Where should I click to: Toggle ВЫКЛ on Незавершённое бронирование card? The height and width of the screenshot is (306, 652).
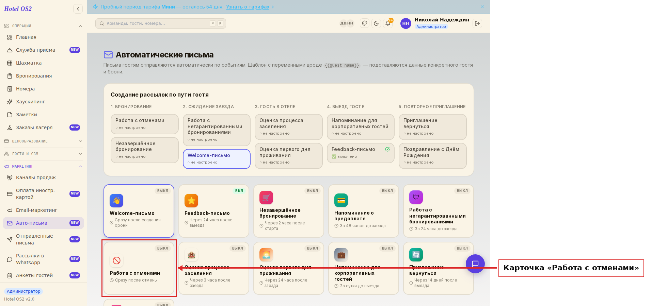click(x=313, y=191)
